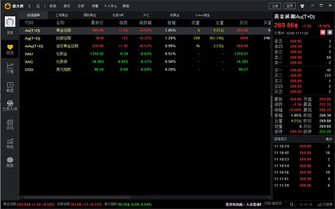
Task: Switch to 上海黄金 tab
Action: click(61, 15)
